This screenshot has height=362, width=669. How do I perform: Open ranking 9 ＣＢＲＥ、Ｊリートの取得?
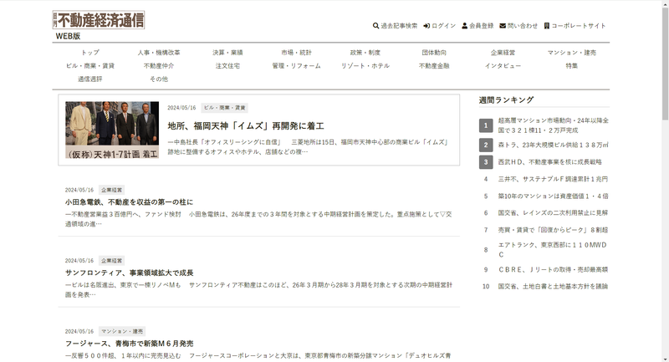tap(553, 269)
